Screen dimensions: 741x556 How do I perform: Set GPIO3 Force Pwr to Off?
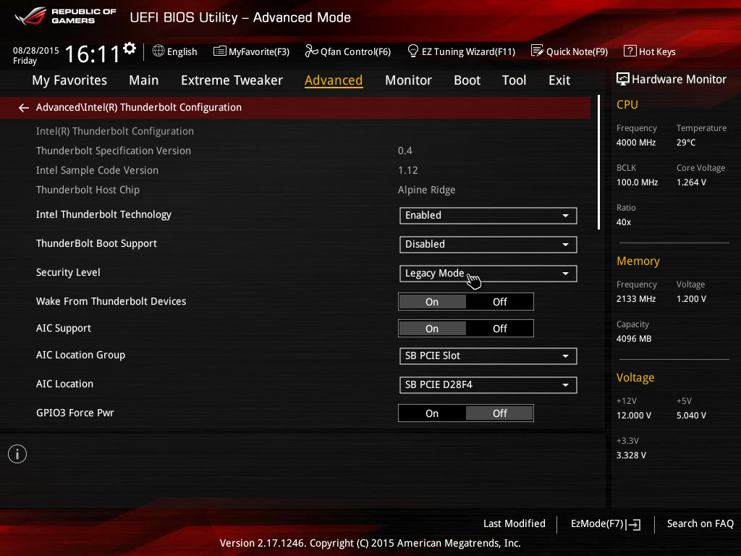tap(499, 413)
